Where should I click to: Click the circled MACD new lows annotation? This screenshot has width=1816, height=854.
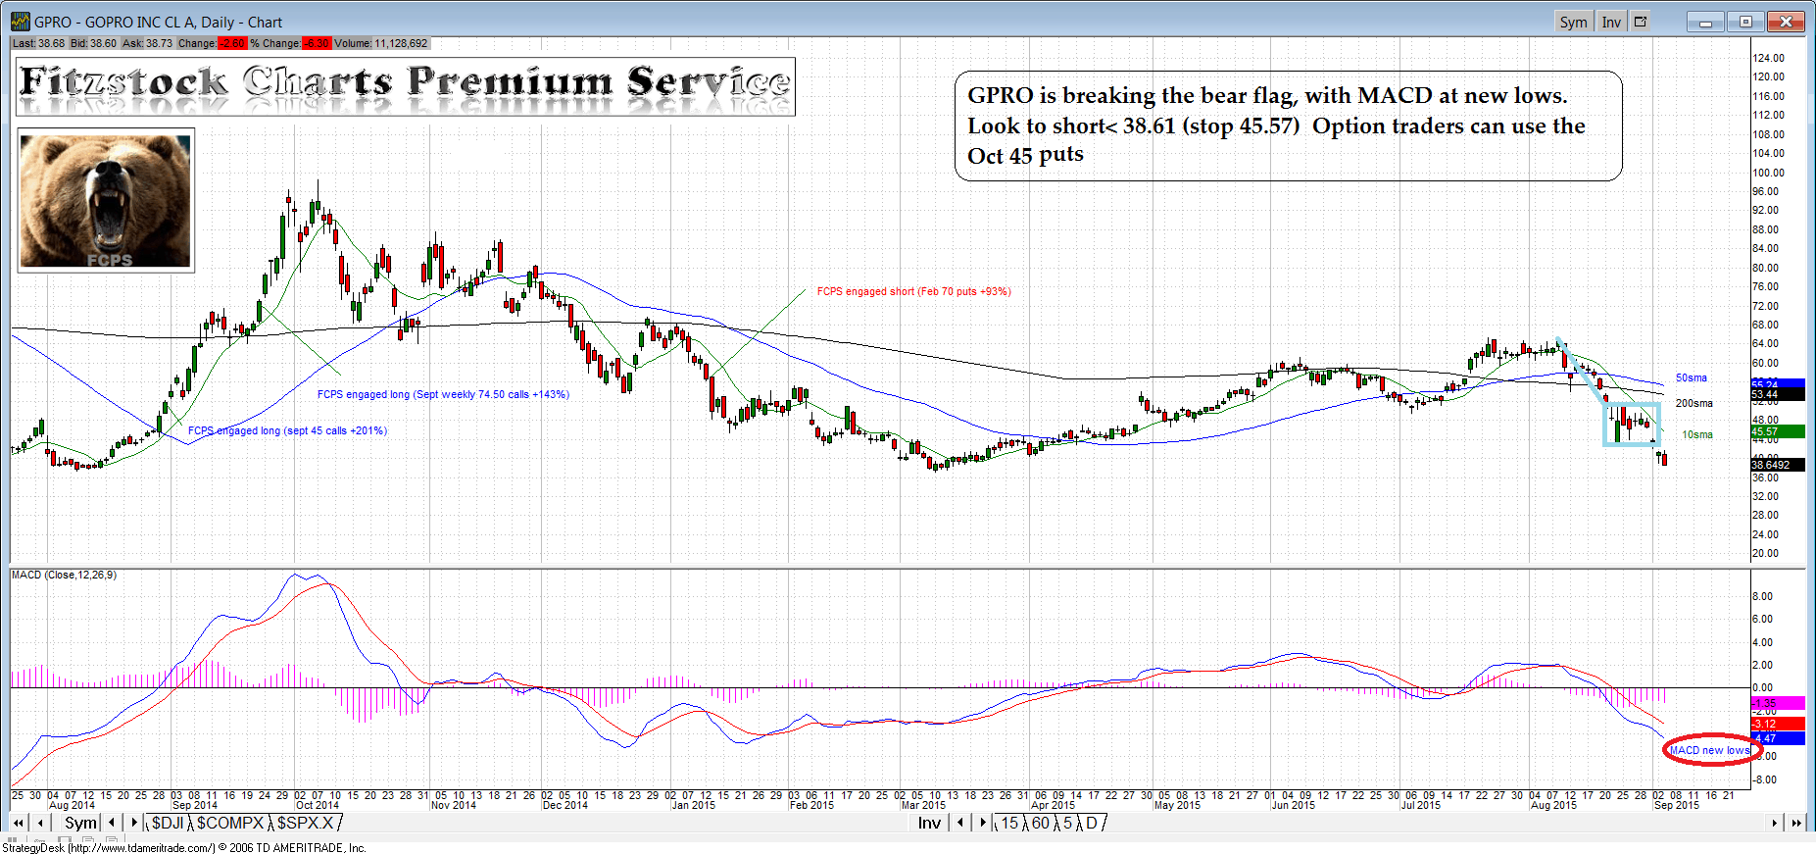click(x=1710, y=750)
